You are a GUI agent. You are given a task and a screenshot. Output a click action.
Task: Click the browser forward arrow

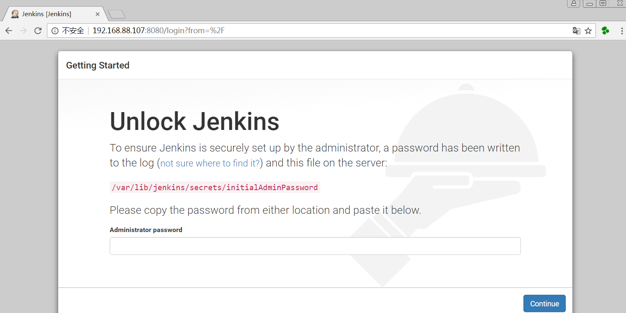23,31
